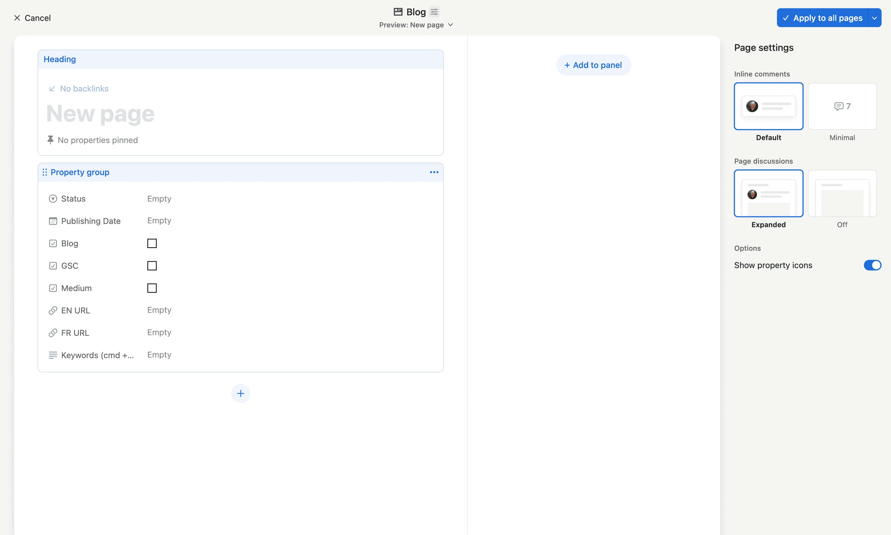The height and width of the screenshot is (535, 891).
Task: Expand the Property group options menu
Action: (433, 172)
